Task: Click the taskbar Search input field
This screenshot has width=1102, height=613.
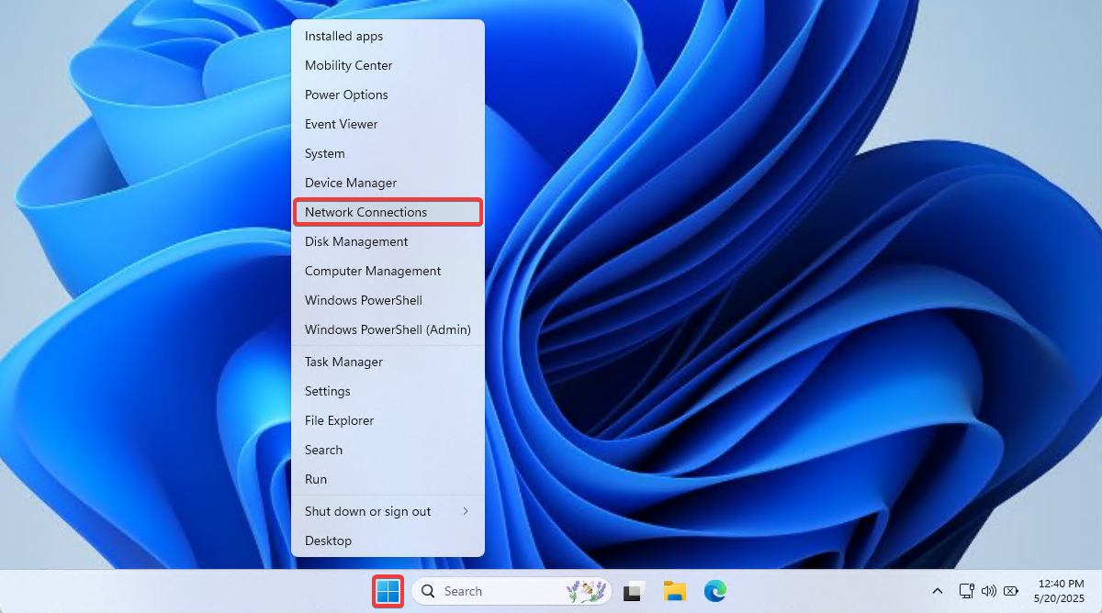Action: (x=496, y=592)
